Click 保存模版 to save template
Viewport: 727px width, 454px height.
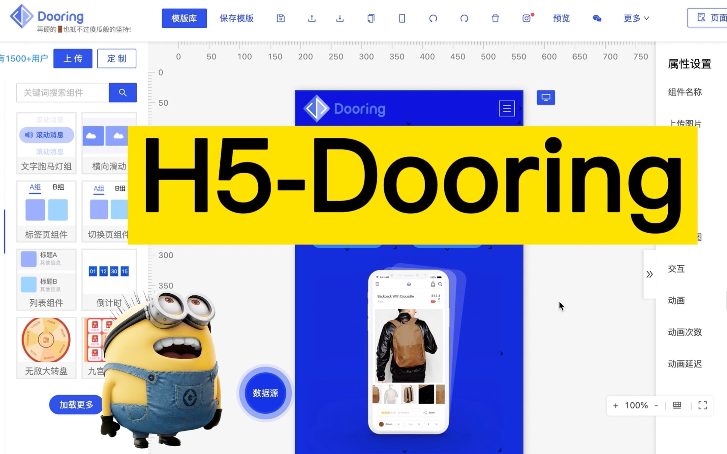pos(236,18)
